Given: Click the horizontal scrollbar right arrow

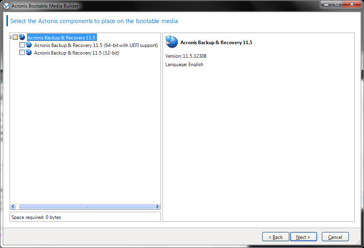Looking at the screenshot, I should point(157,206).
